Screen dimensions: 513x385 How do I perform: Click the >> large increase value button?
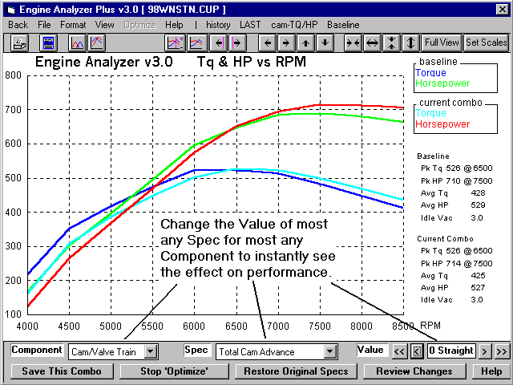(502, 351)
